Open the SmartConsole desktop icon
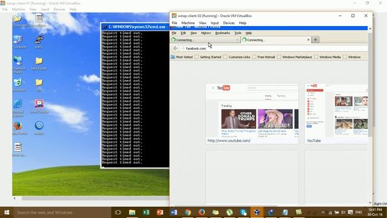The image size is (387, 218). coord(39,106)
